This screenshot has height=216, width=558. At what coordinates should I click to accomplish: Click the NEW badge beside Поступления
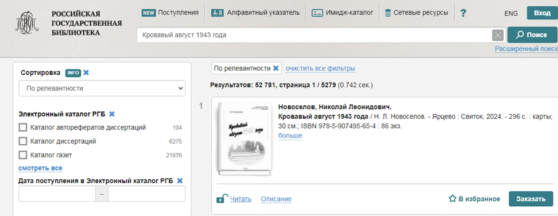click(148, 13)
